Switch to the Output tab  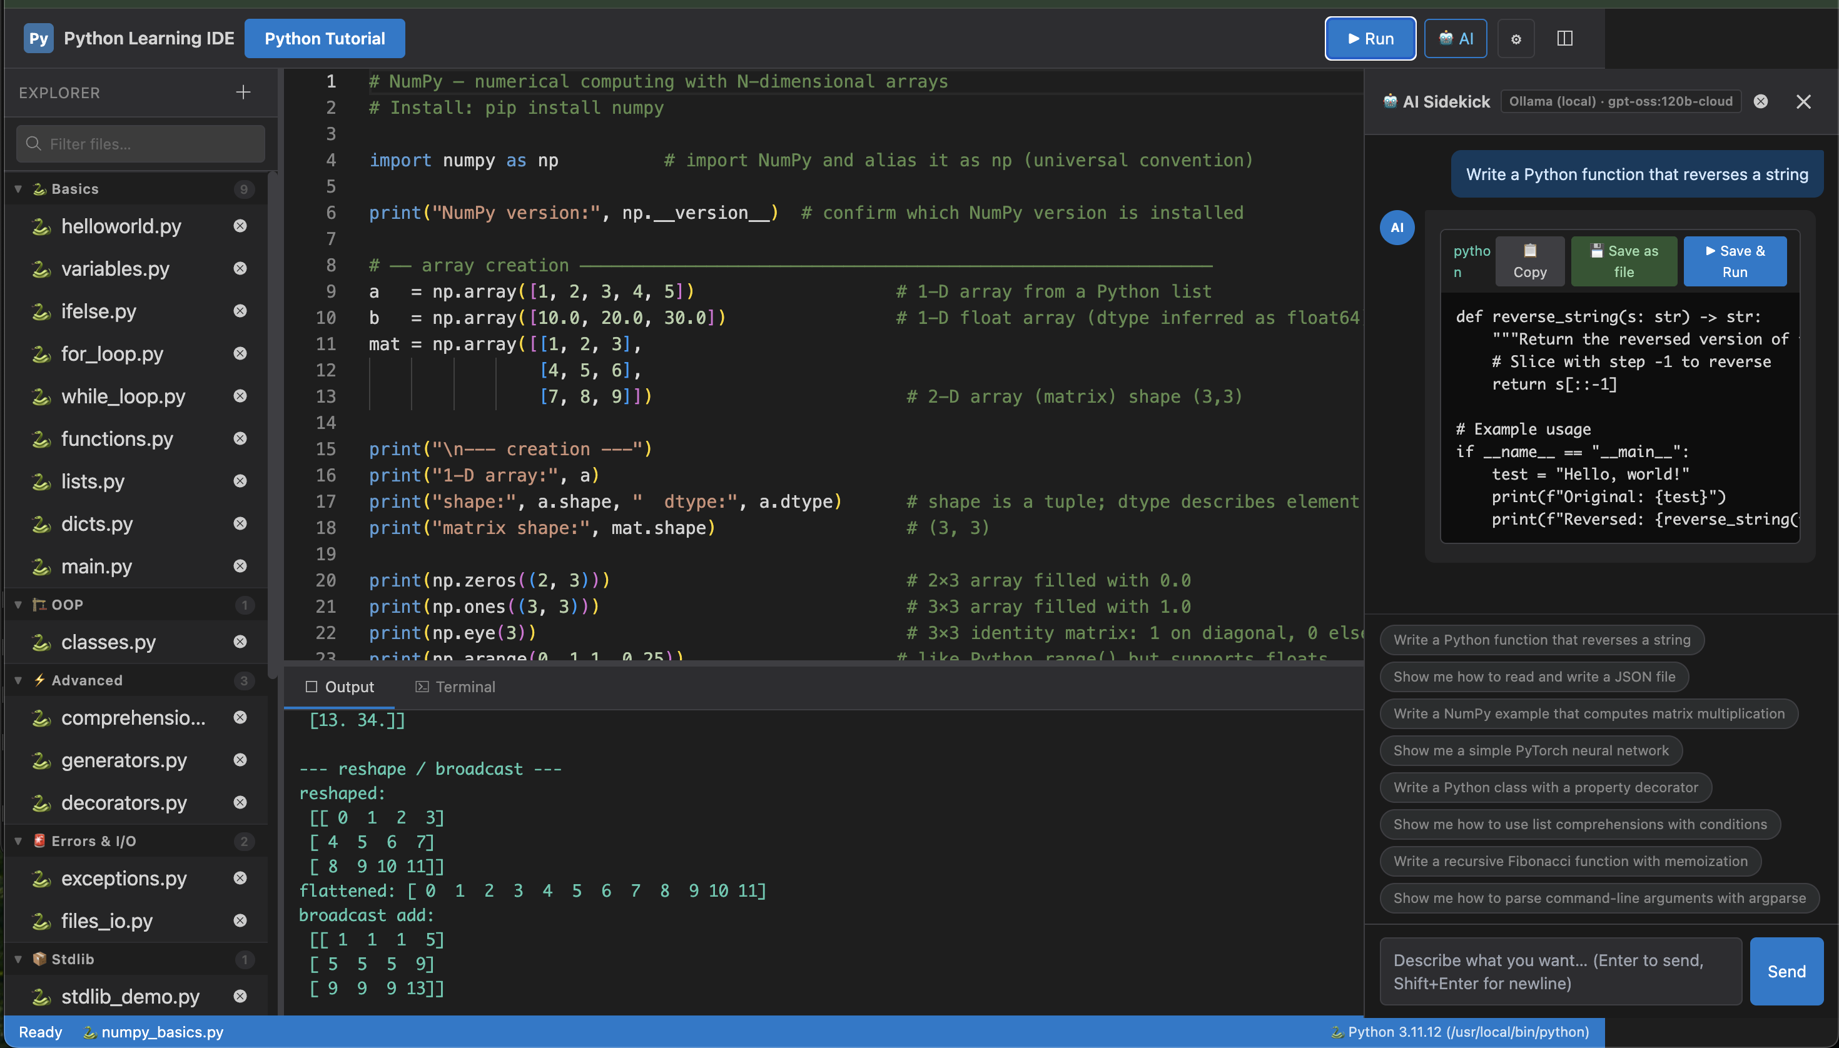pos(339,687)
